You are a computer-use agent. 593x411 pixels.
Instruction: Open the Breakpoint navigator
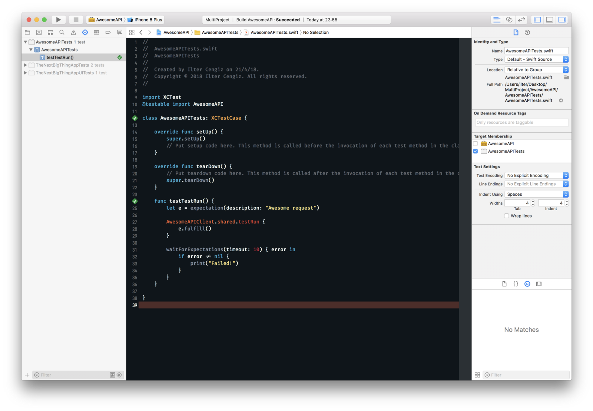[x=108, y=32]
